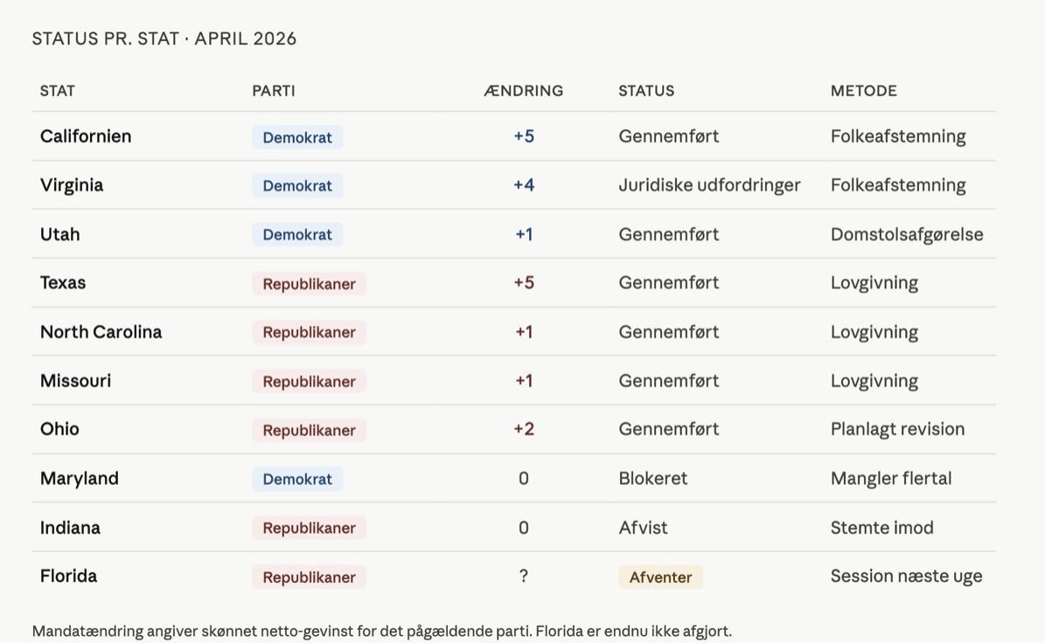Click the Demokrat badge in Virginia row
The height and width of the screenshot is (643, 1045).
coord(297,186)
